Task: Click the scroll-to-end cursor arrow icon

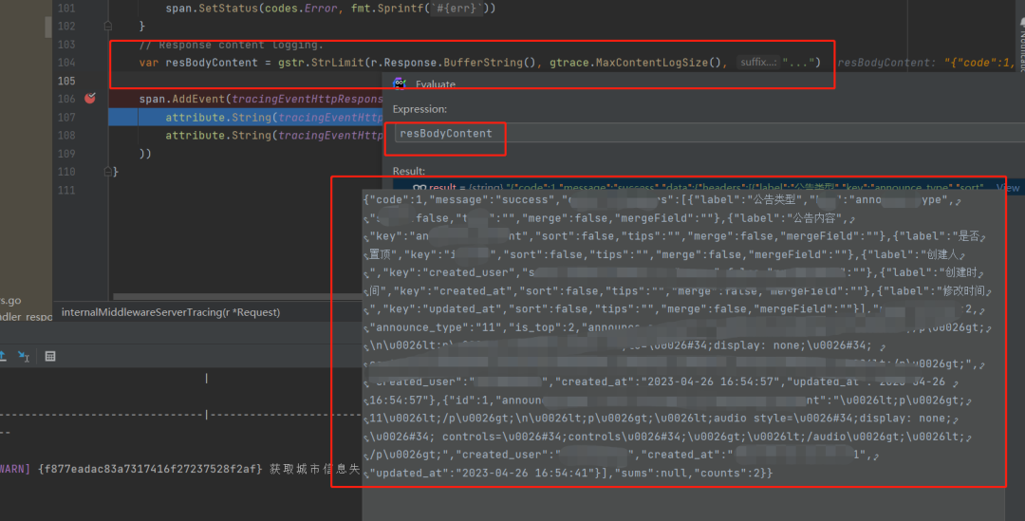Action: coord(24,356)
